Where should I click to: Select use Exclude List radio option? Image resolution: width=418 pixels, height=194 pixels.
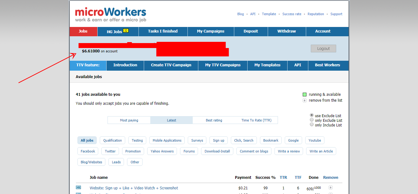click(x=312, y=115)
